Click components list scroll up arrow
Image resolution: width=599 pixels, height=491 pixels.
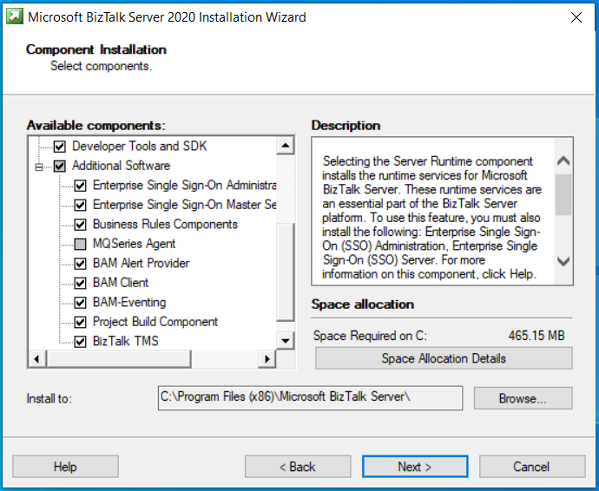[x=285, y=146]
